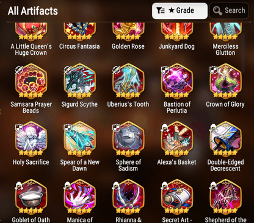
Task: Select the Samsara Prayer Beads artifact
Action: coord(31,81)
